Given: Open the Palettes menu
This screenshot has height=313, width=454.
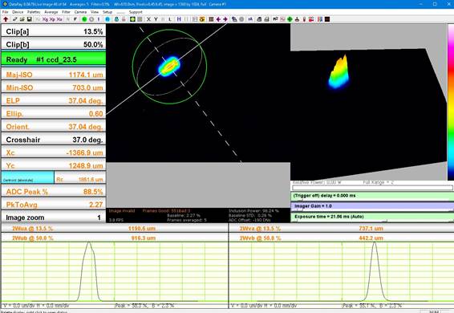Looking at the screenshot, I should pyautogui.click(x=34, y=12).
